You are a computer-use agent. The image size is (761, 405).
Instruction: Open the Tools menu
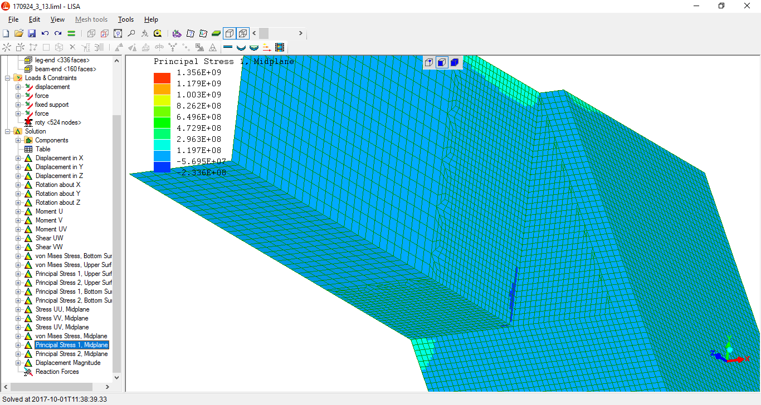pyautogui.click(x=126, y=19)
